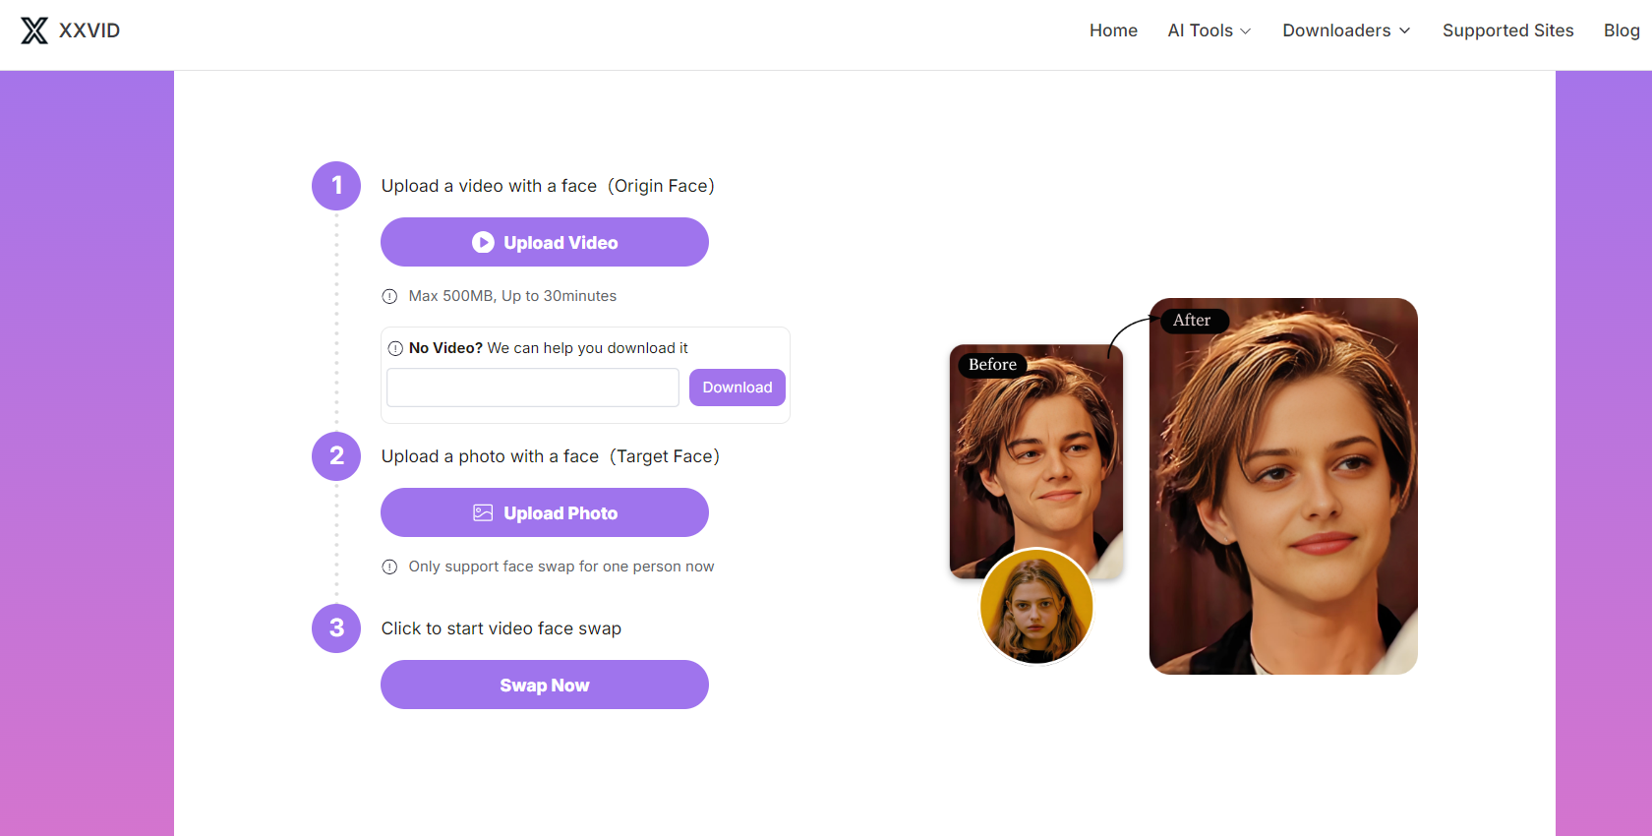
Task: Click the Before example image
Action: coord(1036,461)
